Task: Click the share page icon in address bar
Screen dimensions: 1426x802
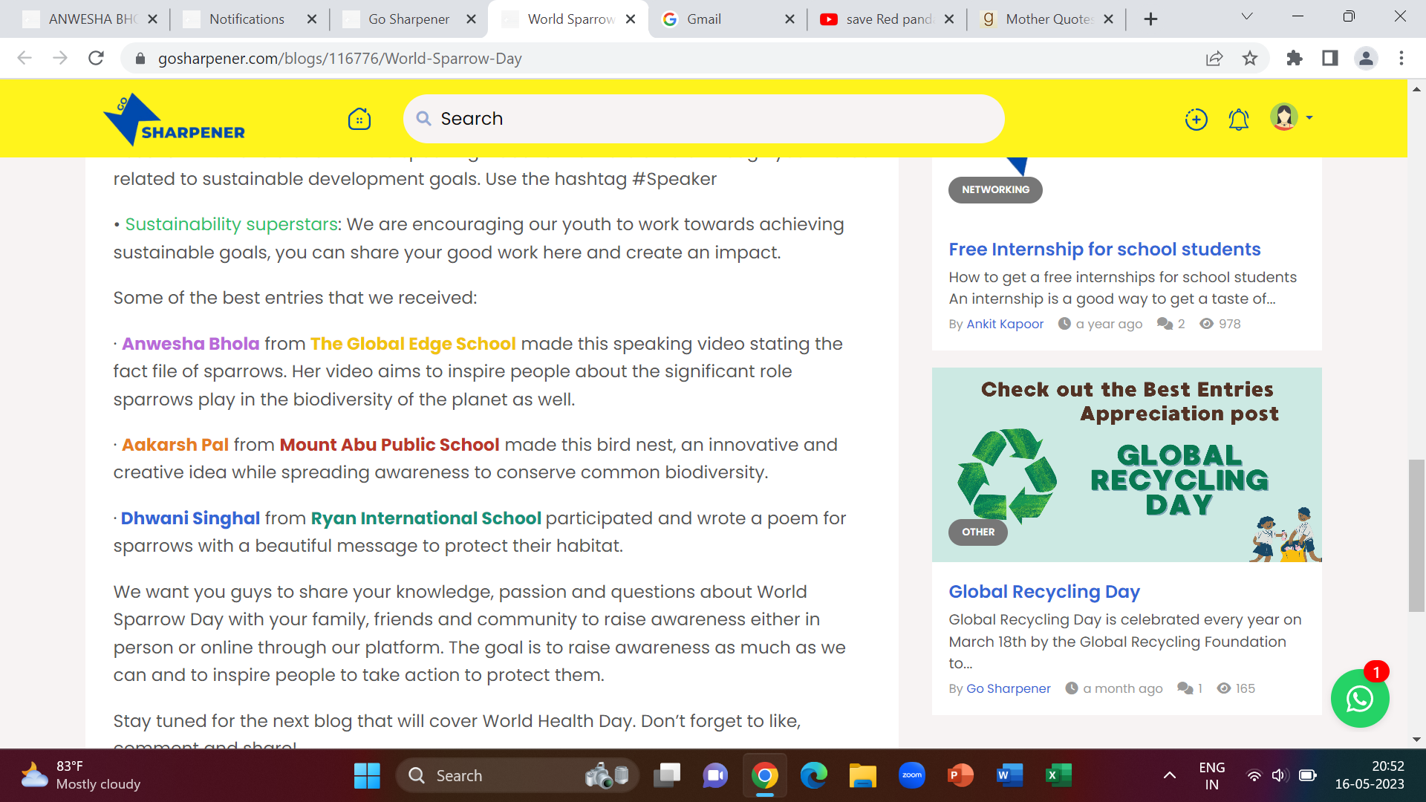Action: (x=1214, y=58)
